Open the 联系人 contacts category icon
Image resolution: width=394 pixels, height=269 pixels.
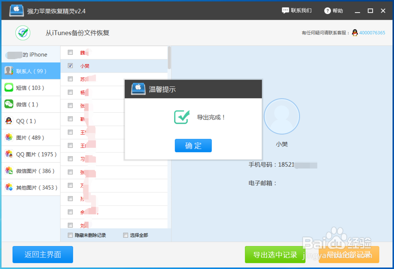(x=9, y=71)
